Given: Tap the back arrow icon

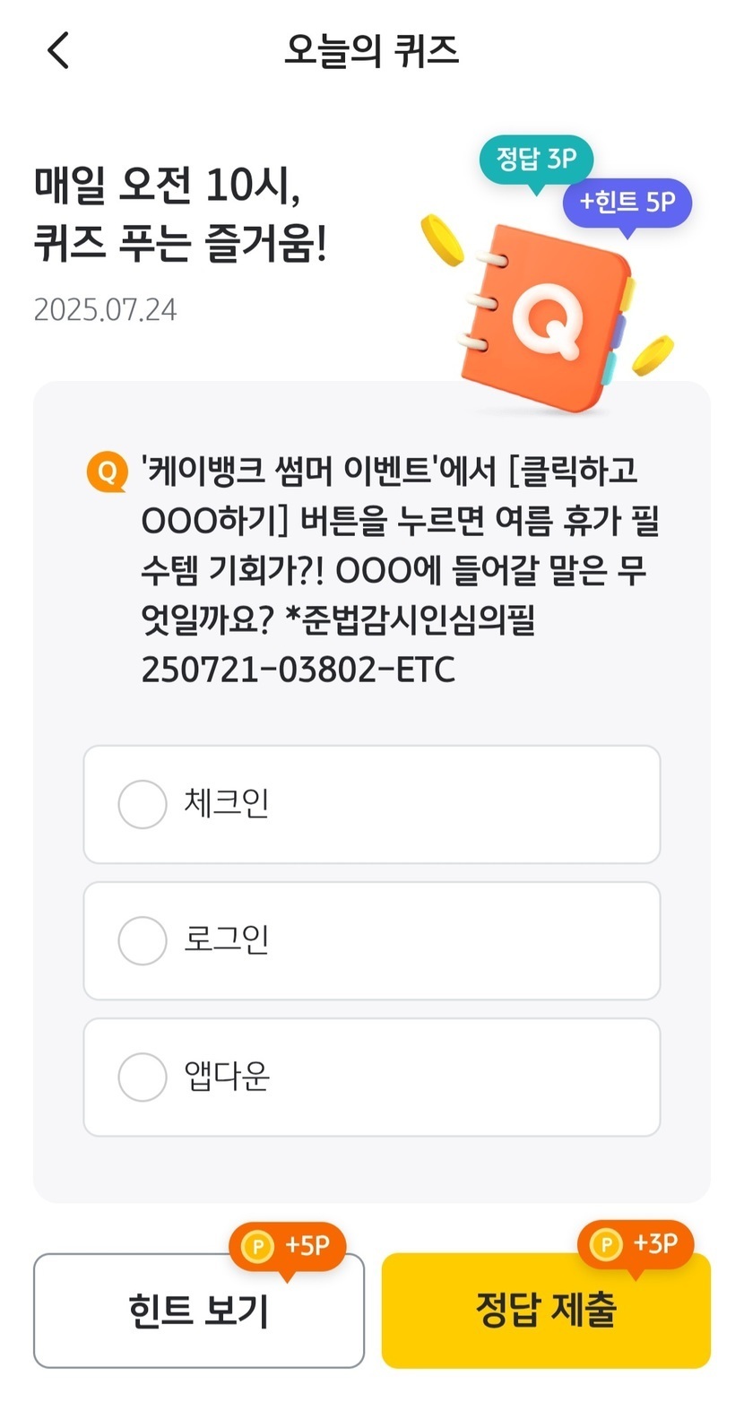Looking at the screenshot, I should [x=58, y=50].
